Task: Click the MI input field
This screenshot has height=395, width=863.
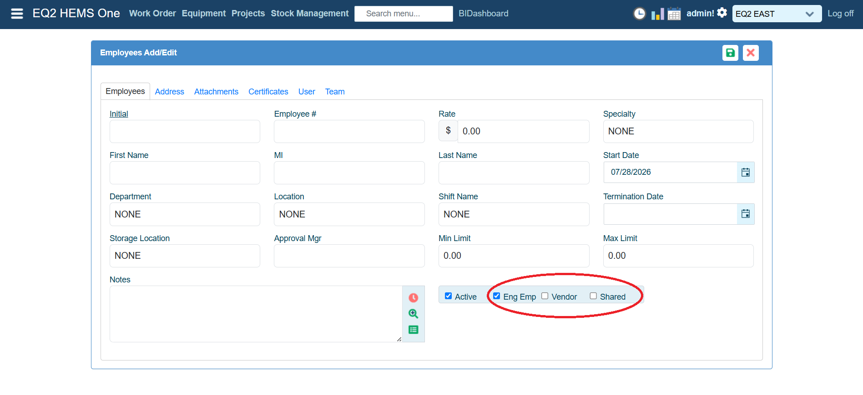Action: tap(349, 173)
